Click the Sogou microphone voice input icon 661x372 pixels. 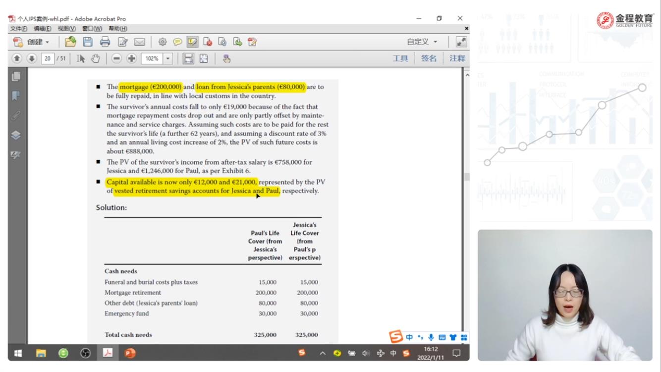[x=431, y=338]
